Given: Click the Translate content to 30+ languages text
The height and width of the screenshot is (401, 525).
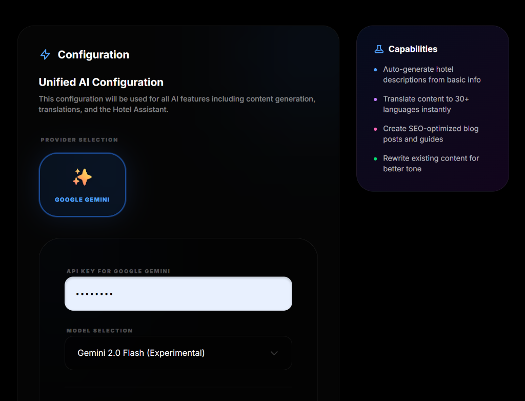Looking at the screenshot, I should (426, 104).
